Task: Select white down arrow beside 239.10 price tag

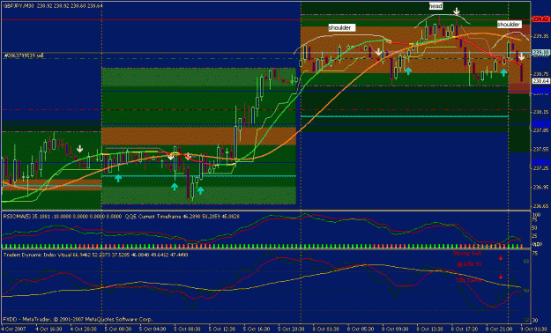Action: coord(522,56)
